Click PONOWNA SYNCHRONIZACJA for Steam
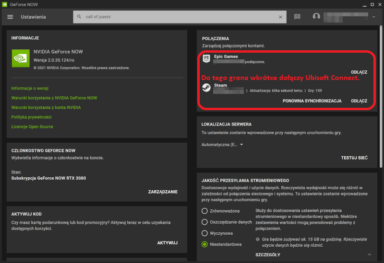The image size is (384, 263). pos(312,101)
